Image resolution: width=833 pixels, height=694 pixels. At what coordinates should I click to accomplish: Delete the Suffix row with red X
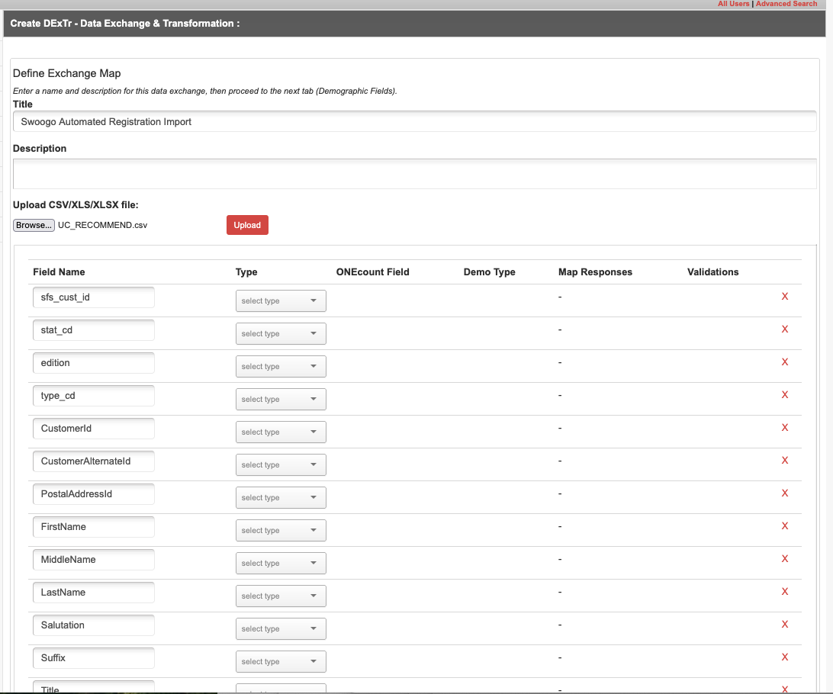(x=785, y=657)
